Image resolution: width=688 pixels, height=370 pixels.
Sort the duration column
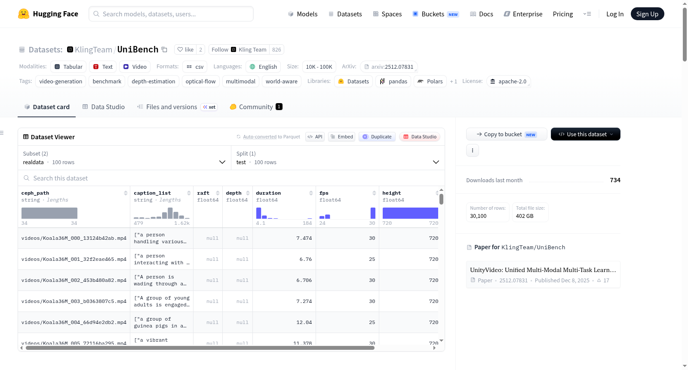click(311, 193)
